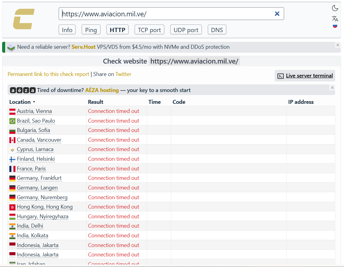The image size is (344, 267).
Task: Click into the URL input field
Action: pos(167,14)
